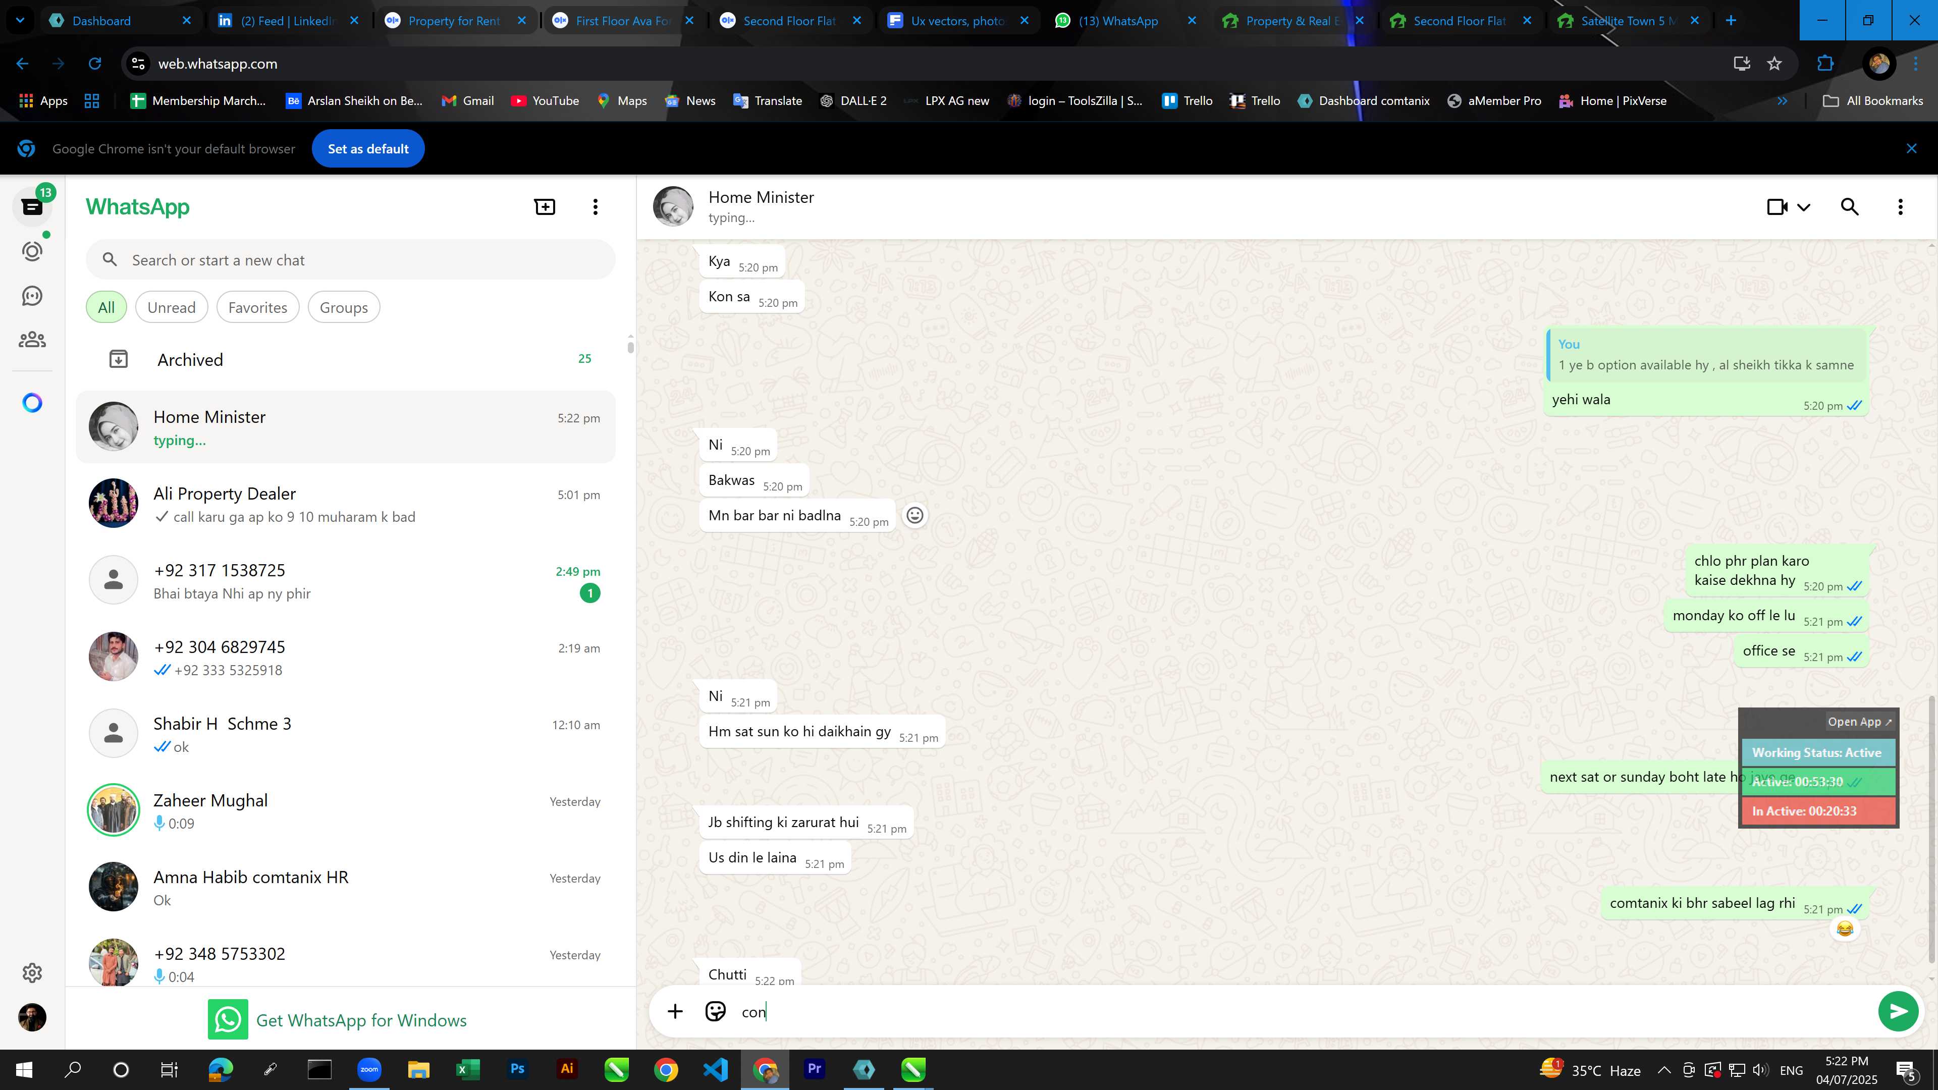The image size is (1938, 1090).
Task: Open Photoshop from taskbar
Action: [x=518, y=1069]
